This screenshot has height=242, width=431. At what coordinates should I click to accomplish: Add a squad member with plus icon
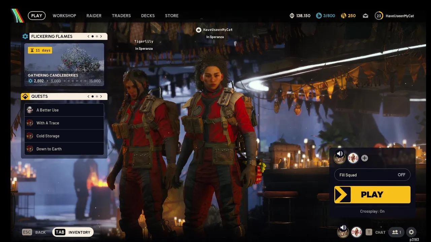(x=365, y=158)
